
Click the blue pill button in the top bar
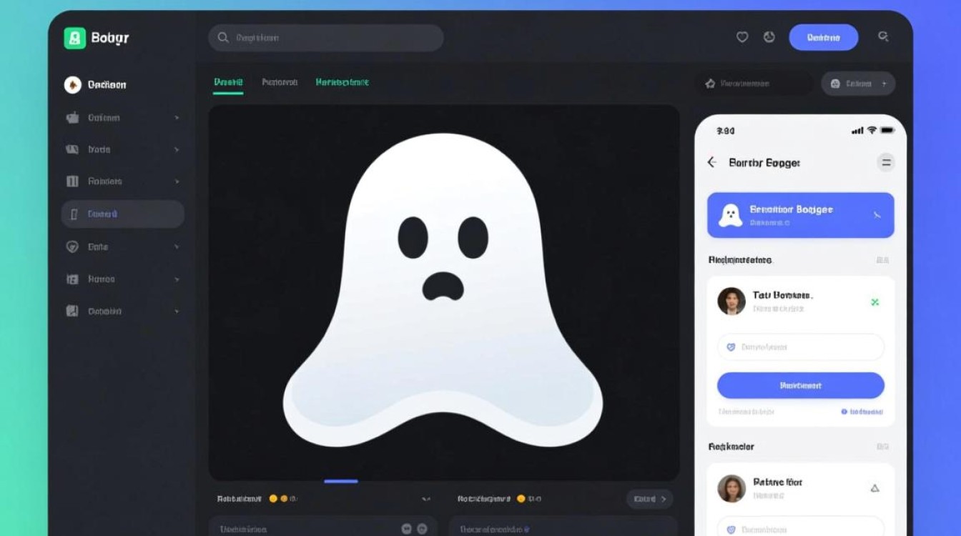pos(823,37)
